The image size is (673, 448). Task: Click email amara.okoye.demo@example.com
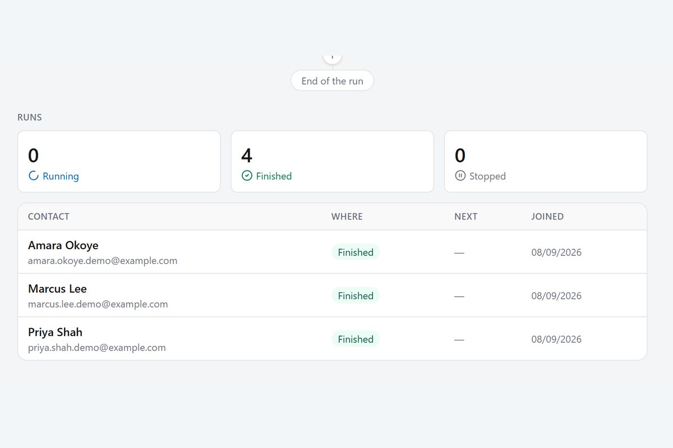click(103, 260)
